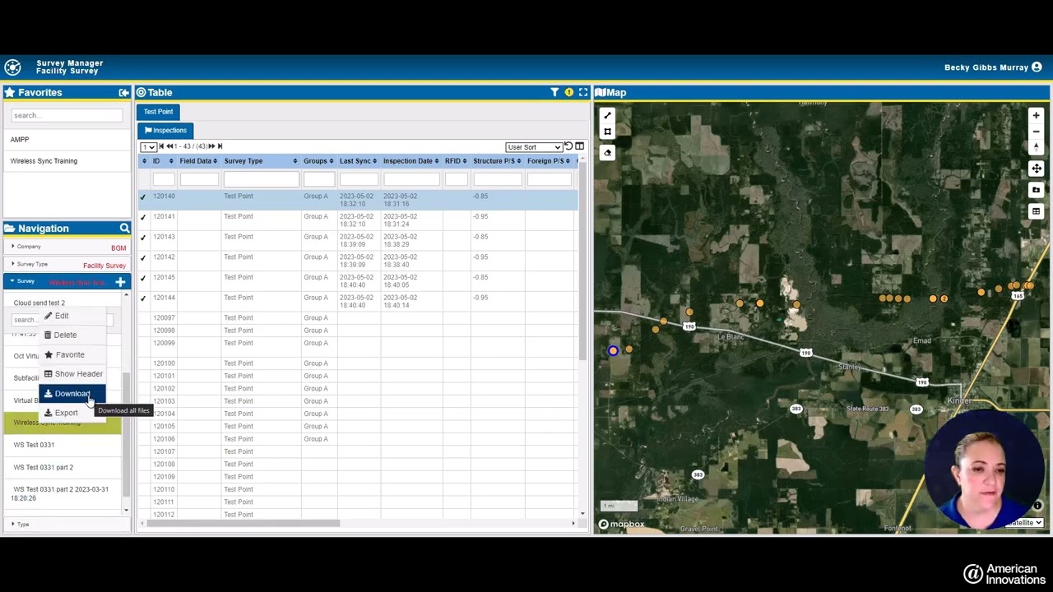1053x592 pixels.
Task: Go to the first table page
Action: tap(161, 146)
